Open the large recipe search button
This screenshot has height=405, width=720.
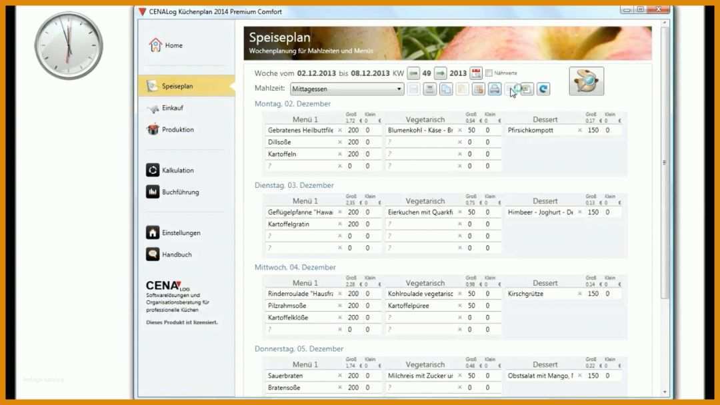coord(587,81)
